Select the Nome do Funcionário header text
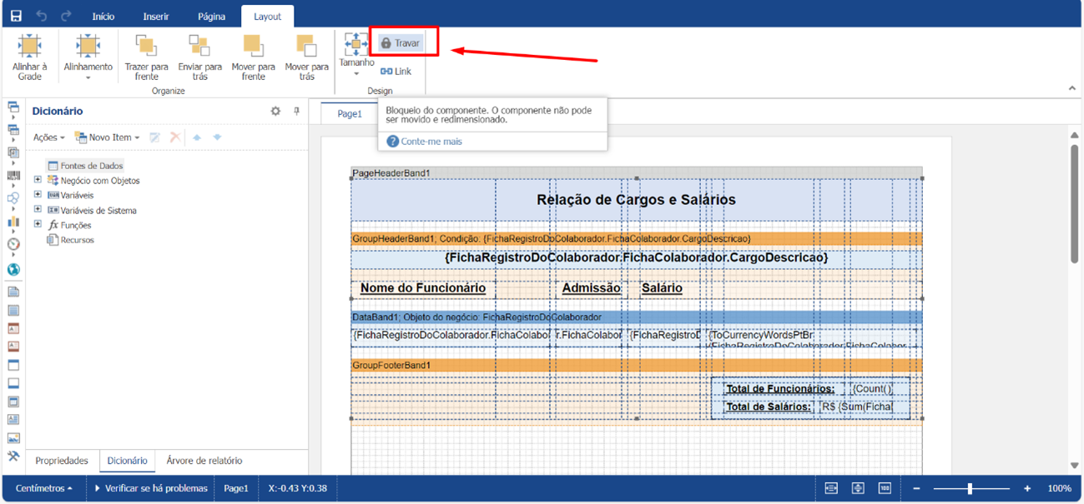 (x=423, y=288)
